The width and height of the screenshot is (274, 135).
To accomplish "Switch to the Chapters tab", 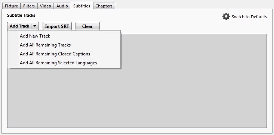I will (104, 6).
